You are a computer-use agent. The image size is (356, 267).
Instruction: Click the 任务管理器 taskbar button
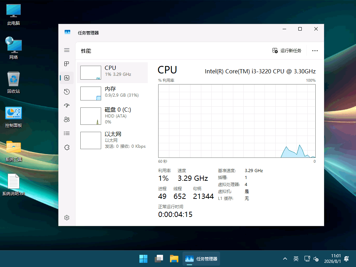tap(201, 259)
